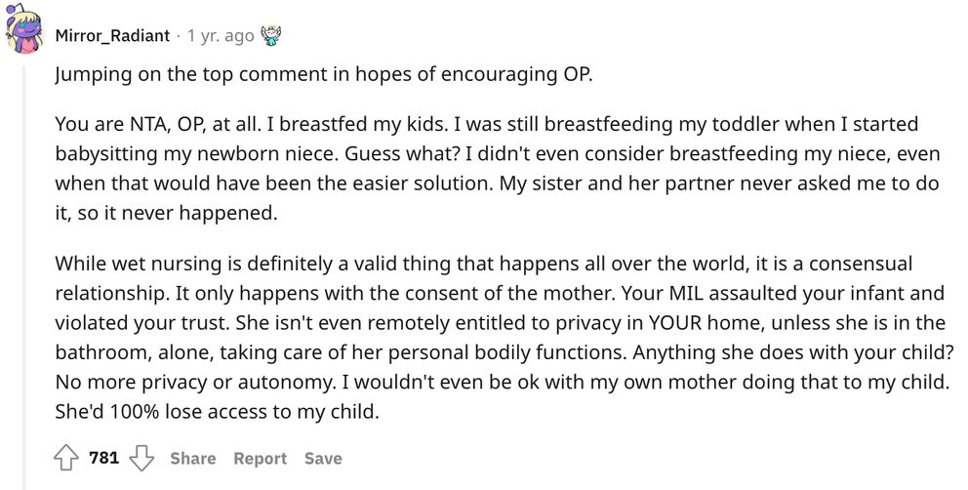Click the dot separator after the username

pyautogui.click(x=178, y=36)
